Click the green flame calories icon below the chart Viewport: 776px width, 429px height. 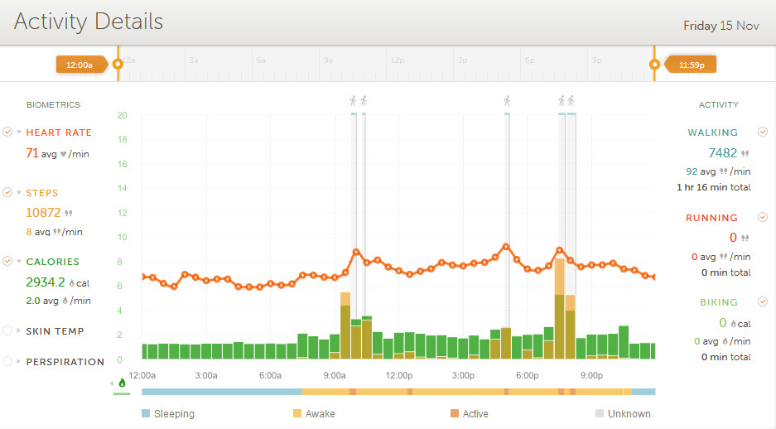pyautogui.click(x=122, y=383)
